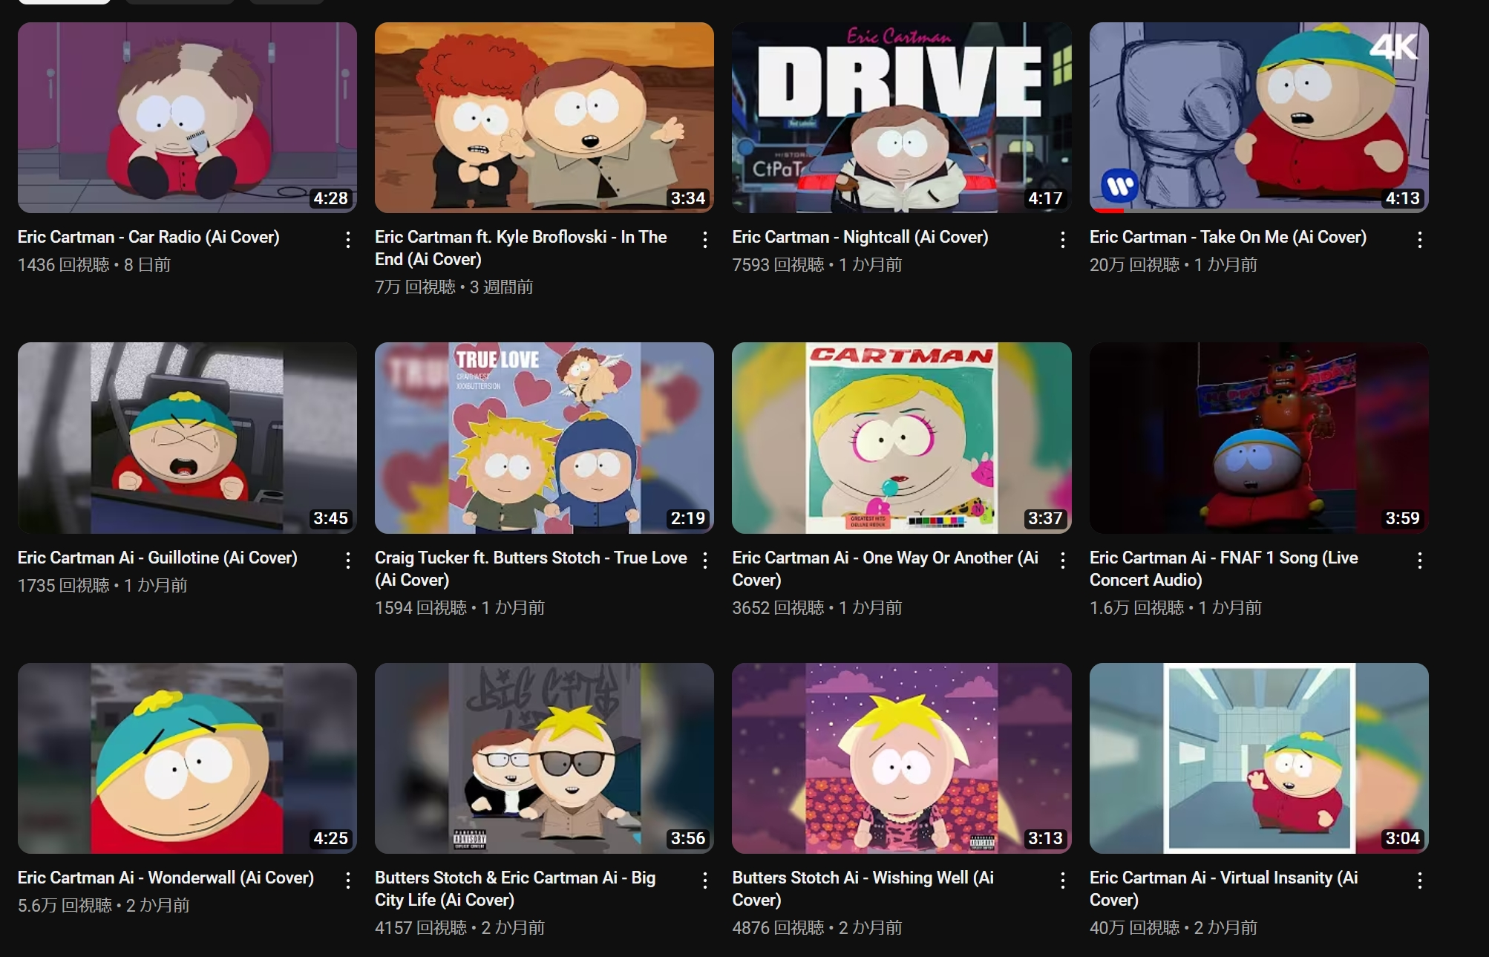Open more options for Take On Me video
Viewport: 1489px width, 957px height.
[1420, 239]
